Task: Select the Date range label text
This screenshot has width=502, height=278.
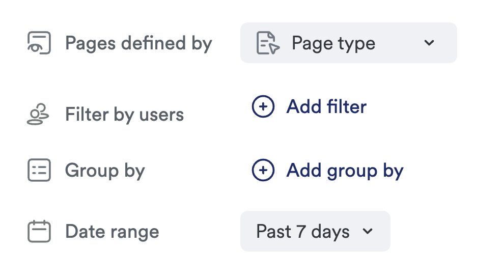Action: click(x=112, y=232)
